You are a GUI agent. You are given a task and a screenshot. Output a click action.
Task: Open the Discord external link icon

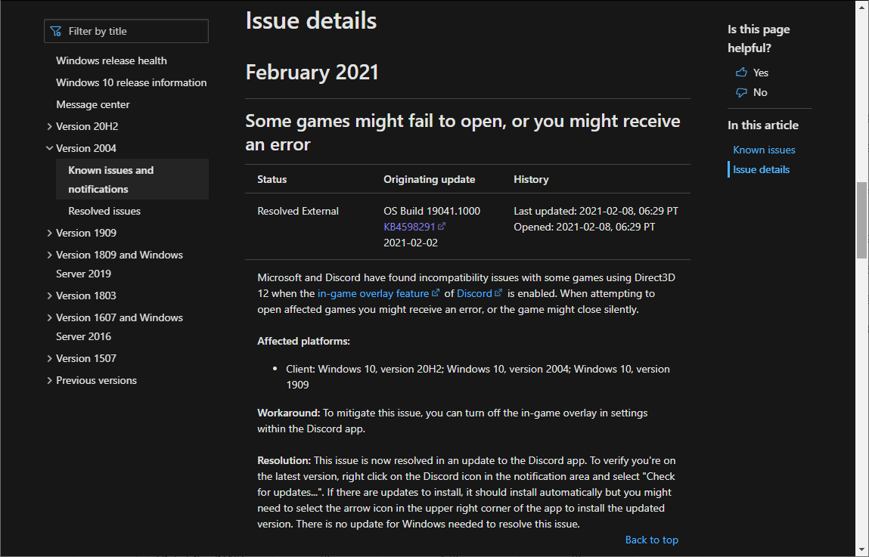point(499,292)
